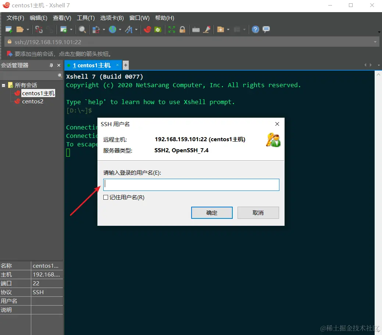Viewport: 382px width, 335px height.
Task: Click the 取消 button
Action: click(x=258, y=213)
